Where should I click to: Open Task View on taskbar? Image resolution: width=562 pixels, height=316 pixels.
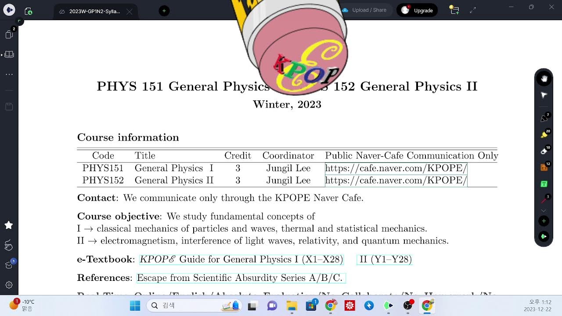coord(252,305)
